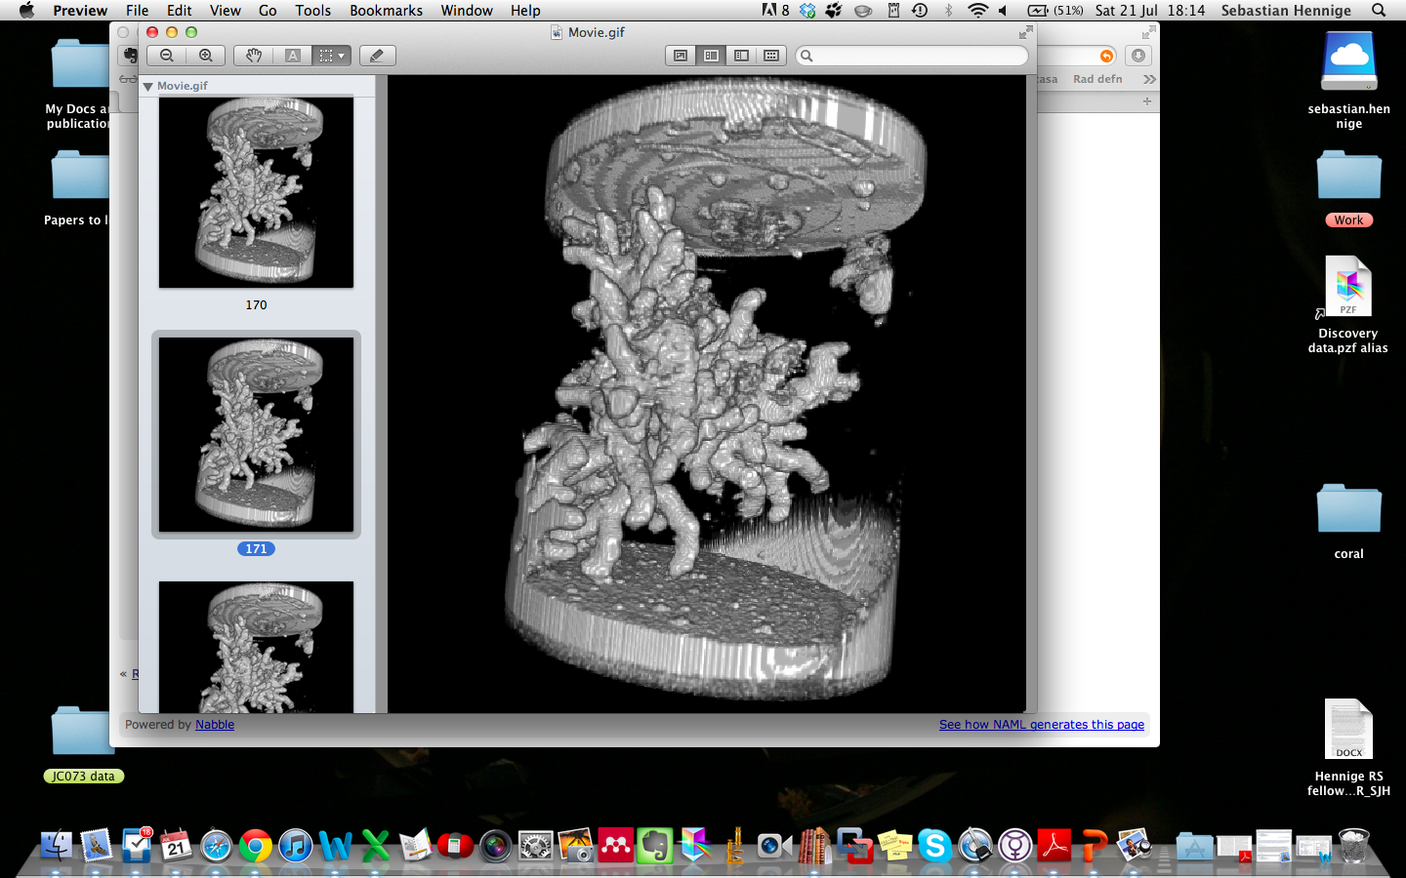Expand the bookmarks bar overflow chevron

tap(1149, 79)
